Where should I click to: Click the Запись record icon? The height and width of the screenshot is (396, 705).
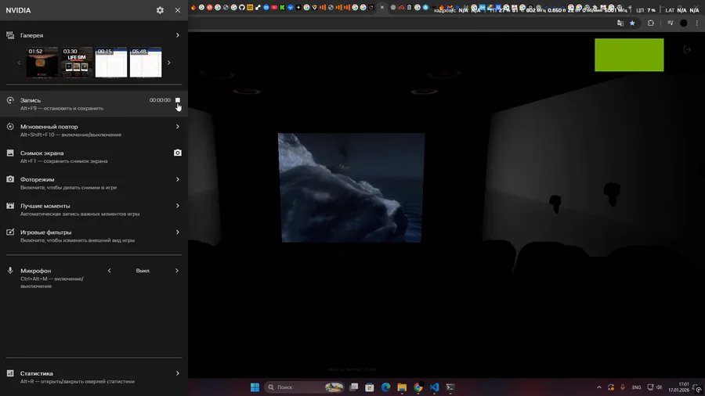tap(10, 100)
